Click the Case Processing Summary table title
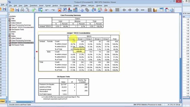The image size is (190, 107). coord(71,15)
